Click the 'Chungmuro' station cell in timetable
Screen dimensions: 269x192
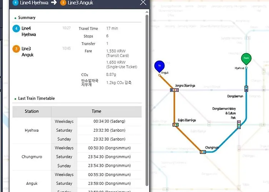(x=32, y=157)
